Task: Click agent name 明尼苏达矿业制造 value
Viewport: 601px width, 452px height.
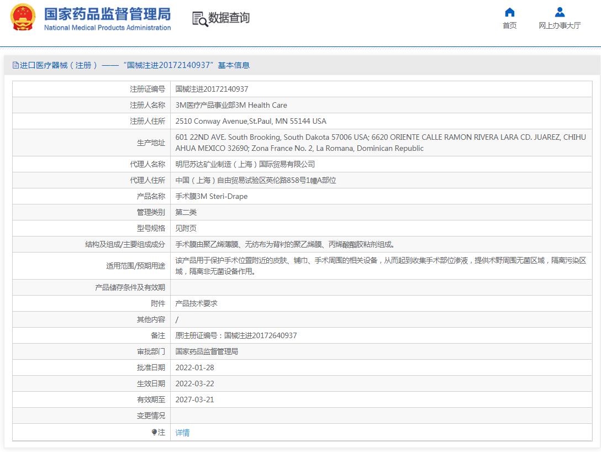Action: pyautogui.click(x=245, y=164)
